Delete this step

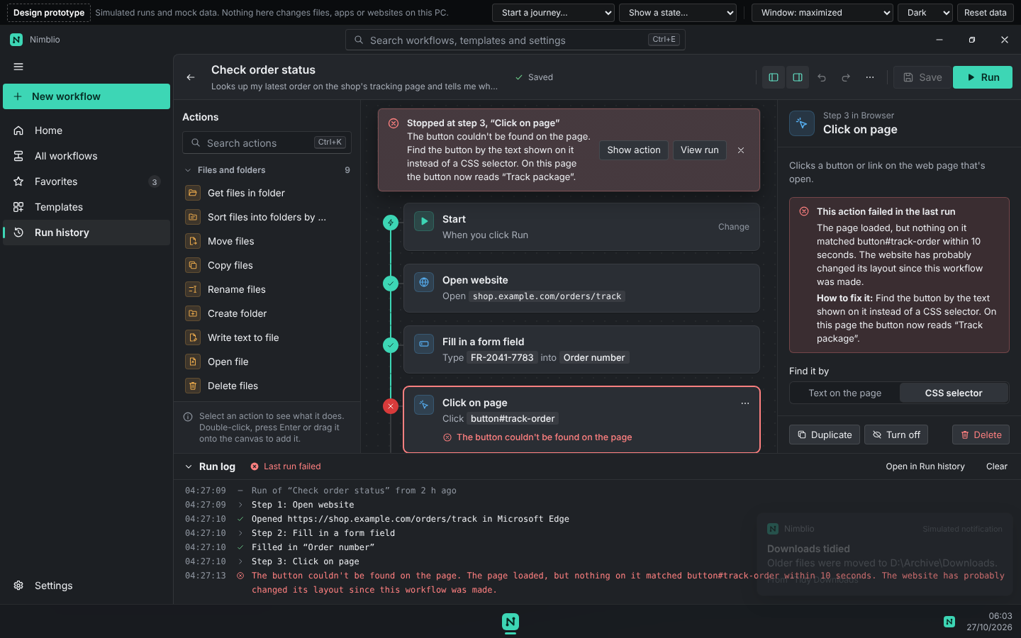(981, 435)
